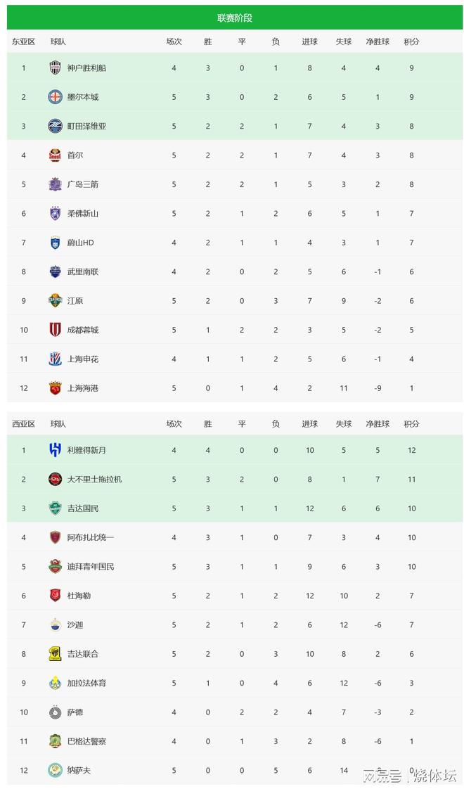Click the 积分 column header in East table
Image resolution: width=464 pixels, height=789 pixels.
click(x=411, y=41)
